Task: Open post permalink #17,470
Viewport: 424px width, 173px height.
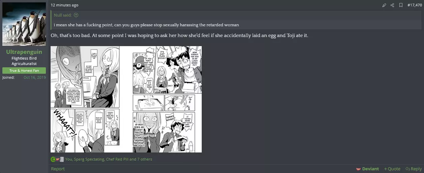Action: (x=415, y=5)
